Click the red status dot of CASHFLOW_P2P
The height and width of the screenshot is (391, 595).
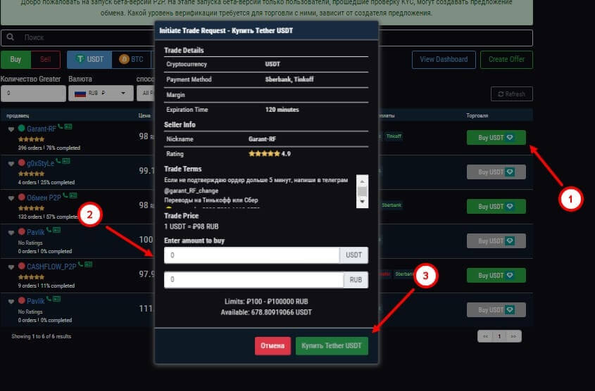tap(22, 266)
